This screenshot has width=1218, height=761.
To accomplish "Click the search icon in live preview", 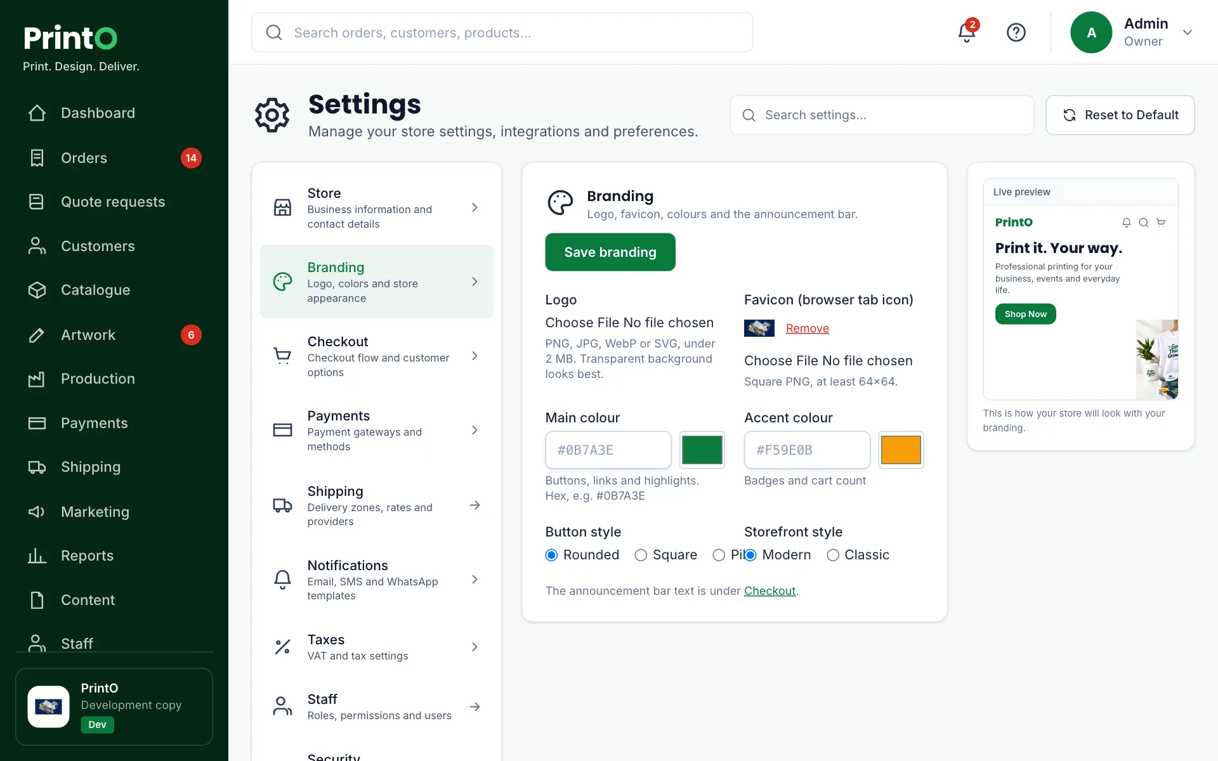I will coord(1144,223).
